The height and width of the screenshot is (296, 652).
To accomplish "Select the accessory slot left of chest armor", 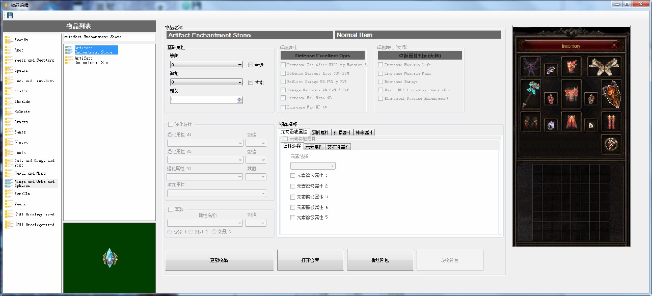I will [551, 98].
